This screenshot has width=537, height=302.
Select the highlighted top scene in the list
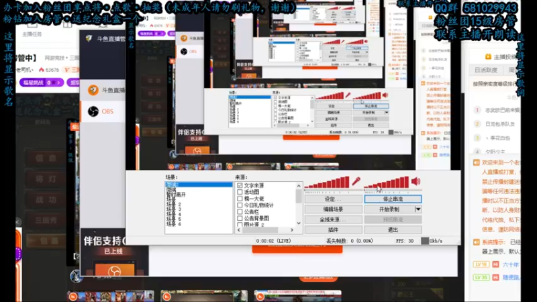(199, 185)
